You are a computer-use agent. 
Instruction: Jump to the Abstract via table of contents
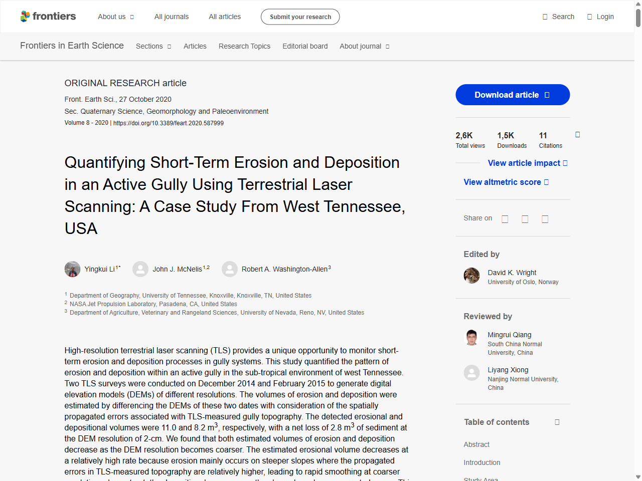point(476,444)
